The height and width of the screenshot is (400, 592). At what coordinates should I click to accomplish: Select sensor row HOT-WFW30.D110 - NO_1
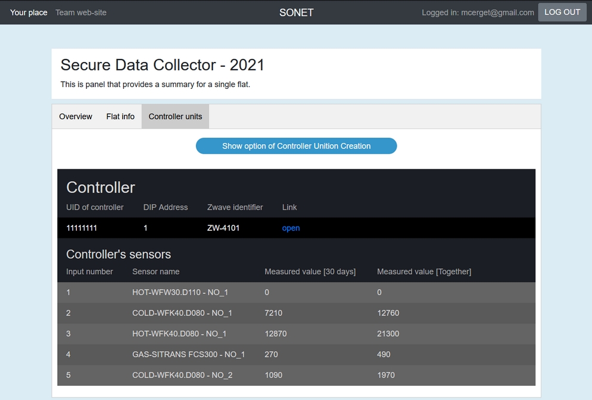[180, 293]
